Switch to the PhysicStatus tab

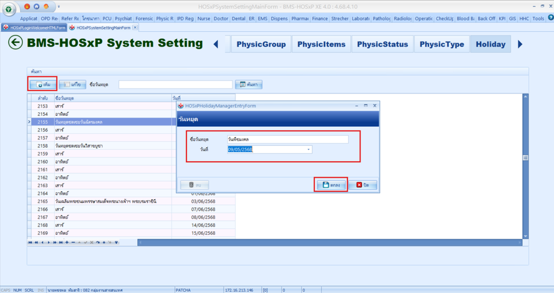pos(382,44)
